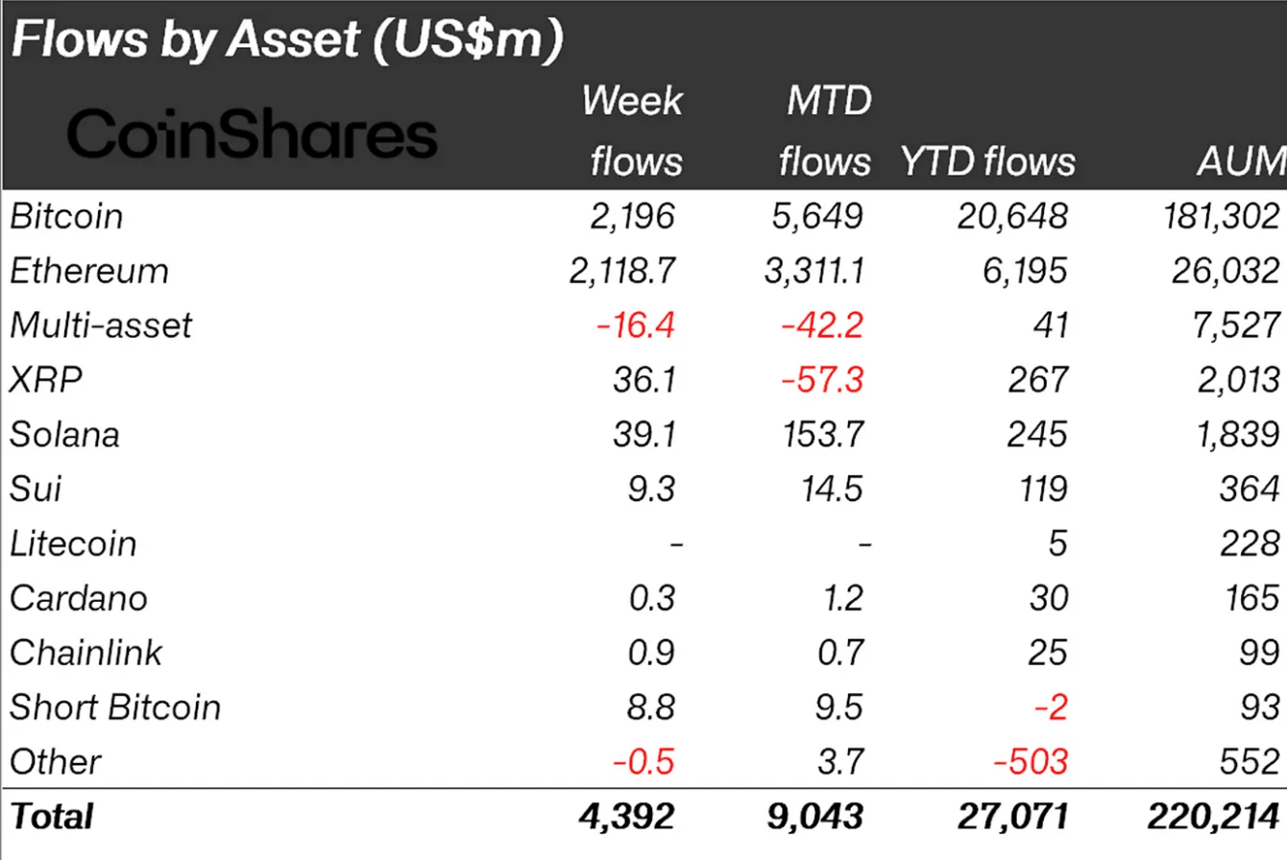Click the Total row label
The image size is (1287, 860).
click(x=52, y=817)
